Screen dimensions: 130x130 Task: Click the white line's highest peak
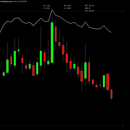(x=52, y=10)
